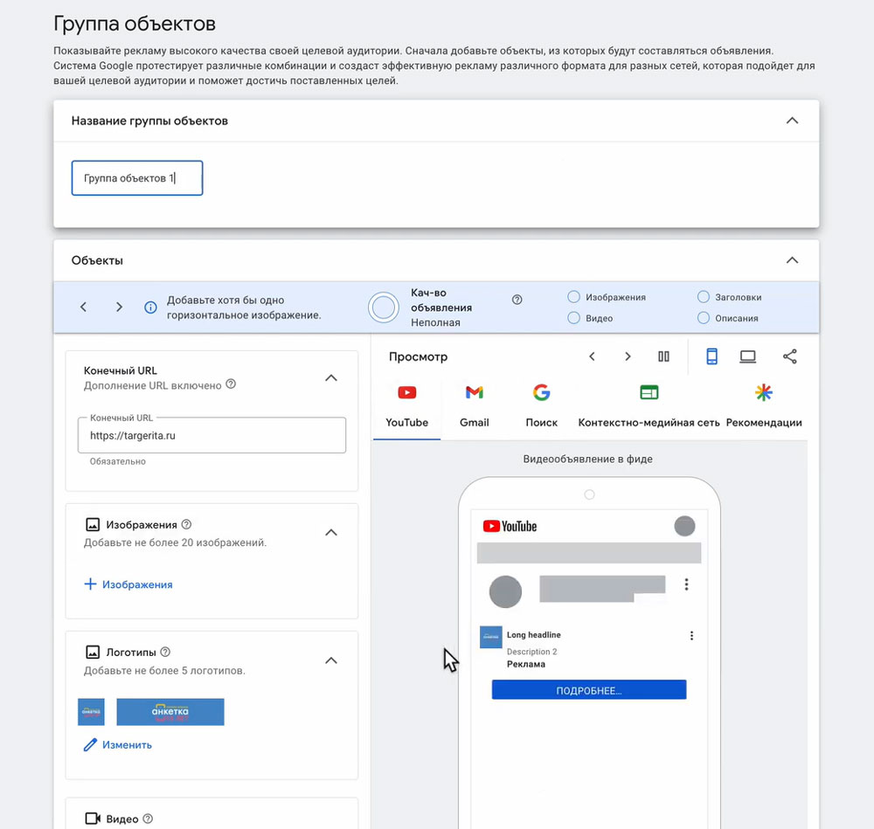Select the Видео quality radio button
The image size is (874, 829).
tap(573, 316)
